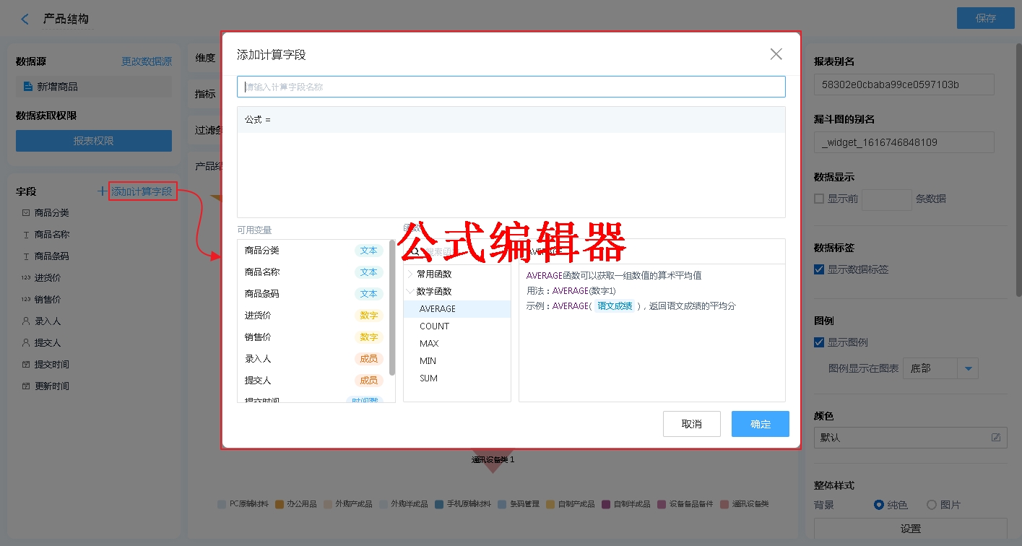
Task: Choose the COUNT function
Action: [x=434, y=326]
